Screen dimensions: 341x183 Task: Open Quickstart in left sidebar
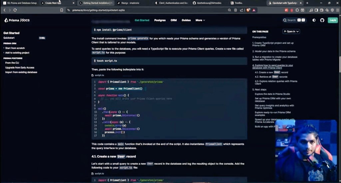(x=9, y=38)
